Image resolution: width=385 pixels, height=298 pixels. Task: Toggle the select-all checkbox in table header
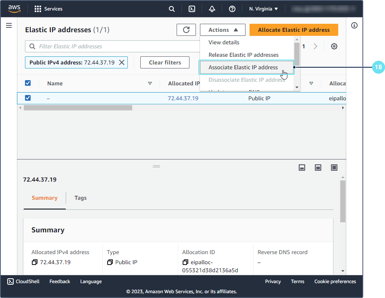[28, 83]
